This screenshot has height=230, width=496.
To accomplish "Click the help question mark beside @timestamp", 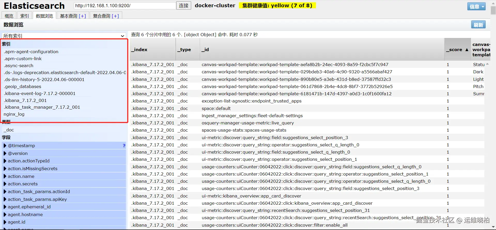I will 124,146.
